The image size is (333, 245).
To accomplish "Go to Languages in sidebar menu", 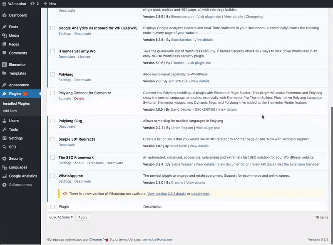I will click(x=18, y=168).
